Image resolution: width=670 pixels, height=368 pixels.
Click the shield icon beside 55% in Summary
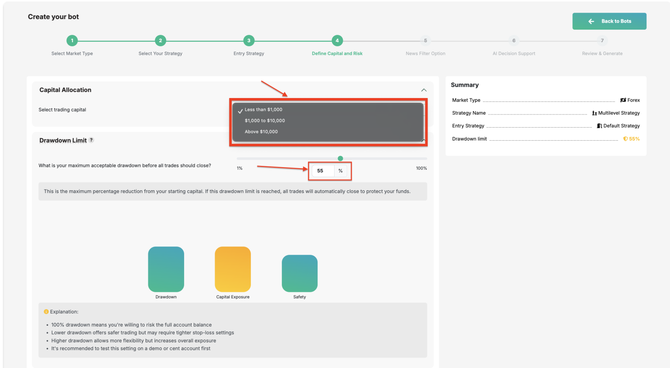626,139
